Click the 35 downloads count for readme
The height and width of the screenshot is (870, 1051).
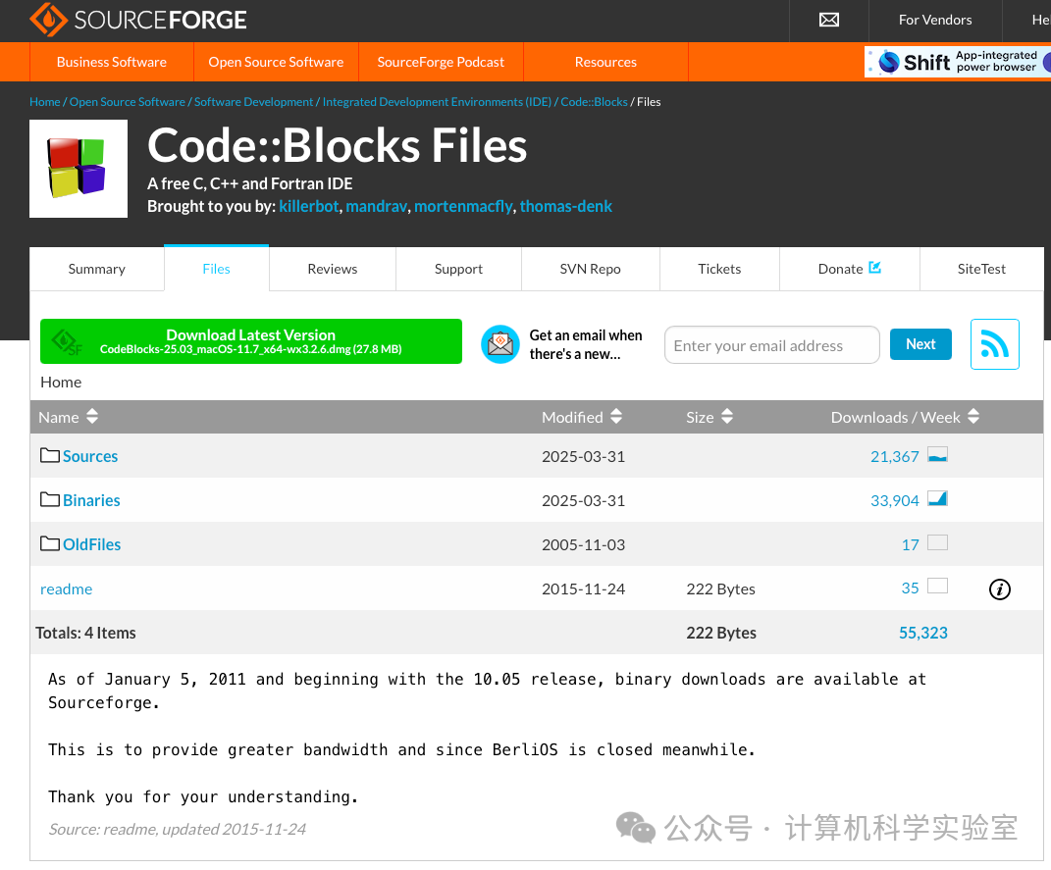[x=910, y=589]
